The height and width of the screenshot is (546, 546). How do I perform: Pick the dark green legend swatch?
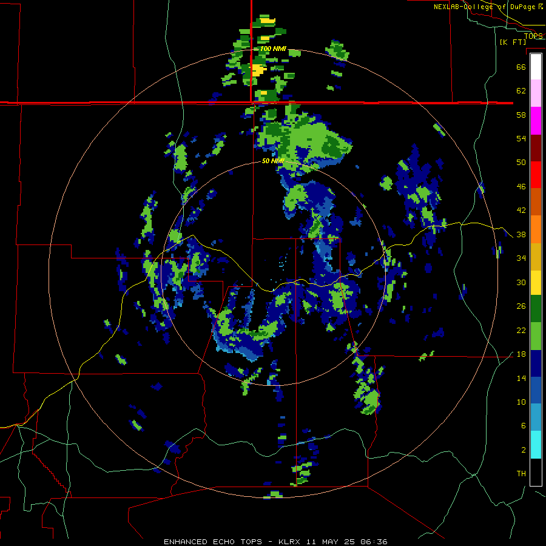(x=536, y=309)
